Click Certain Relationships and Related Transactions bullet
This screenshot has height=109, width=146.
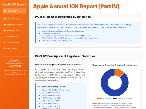coord(70,38)
